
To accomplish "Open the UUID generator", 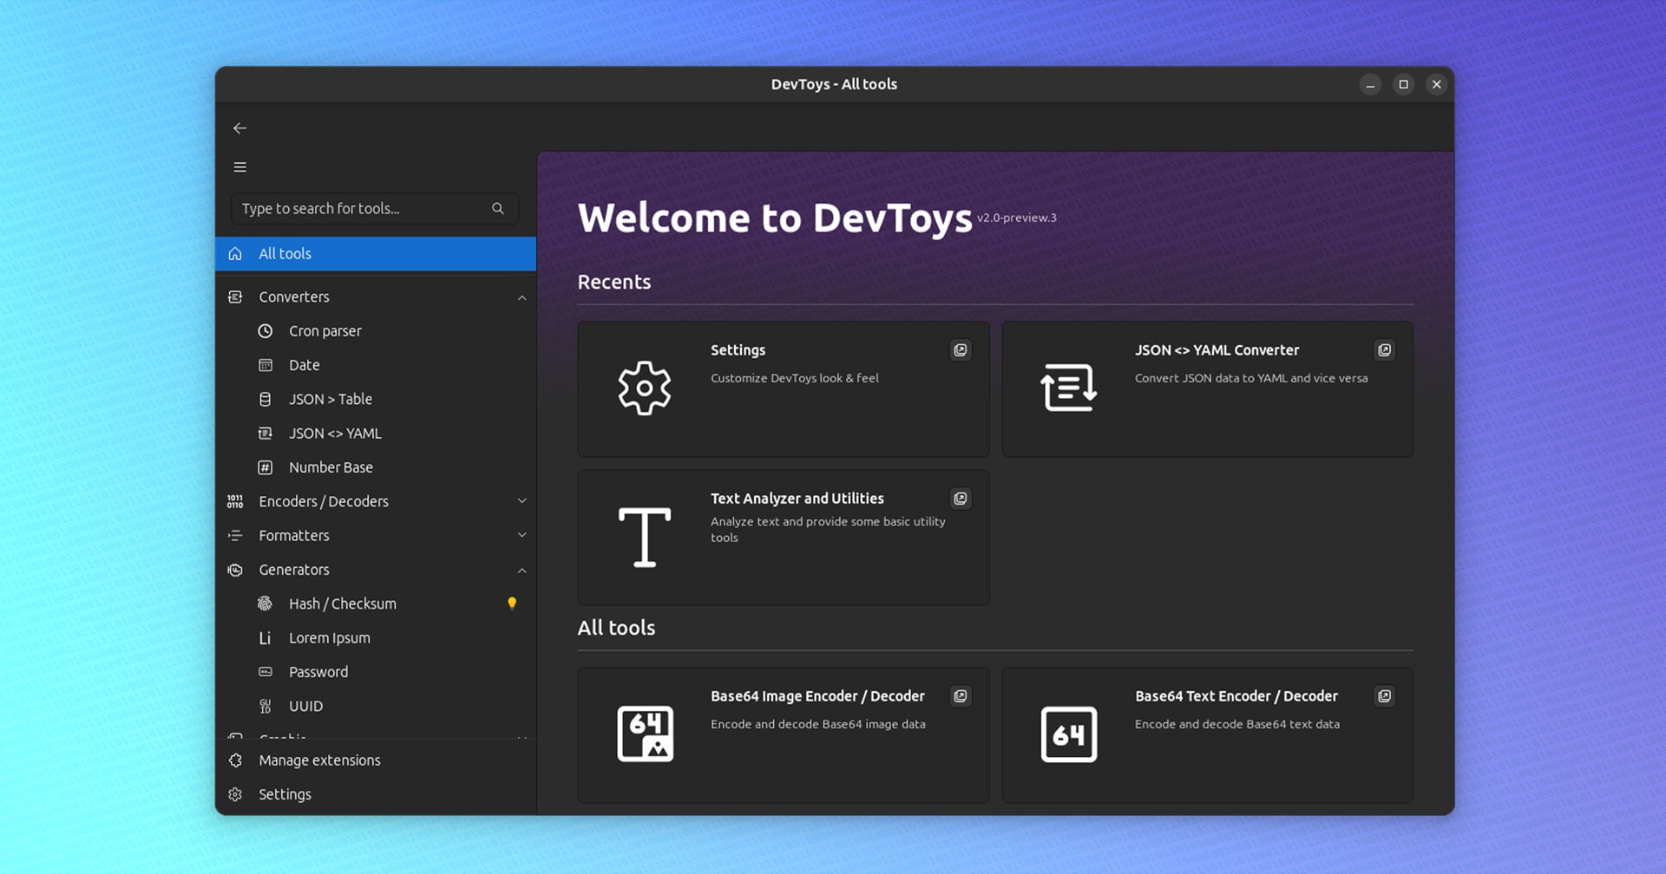I will tap(305, 707).
